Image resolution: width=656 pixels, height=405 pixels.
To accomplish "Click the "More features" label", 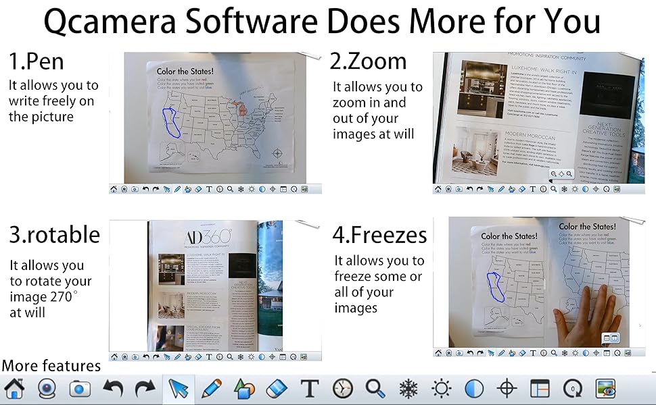I will pyautogui.click(x=51, y=366).
